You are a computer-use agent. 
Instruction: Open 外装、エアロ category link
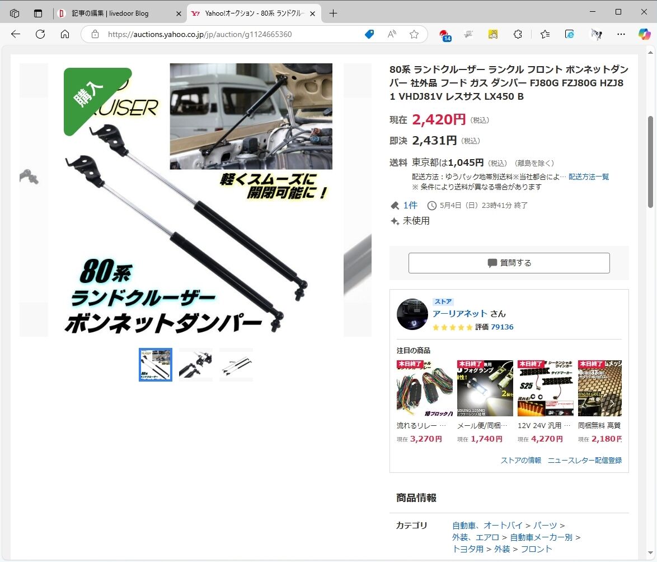tap(476, 537)
